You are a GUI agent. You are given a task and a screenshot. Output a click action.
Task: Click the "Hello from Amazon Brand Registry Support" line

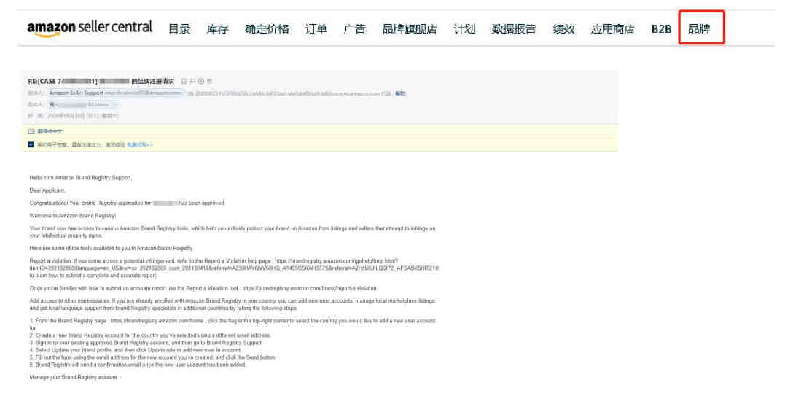click(x=80, y=178)
